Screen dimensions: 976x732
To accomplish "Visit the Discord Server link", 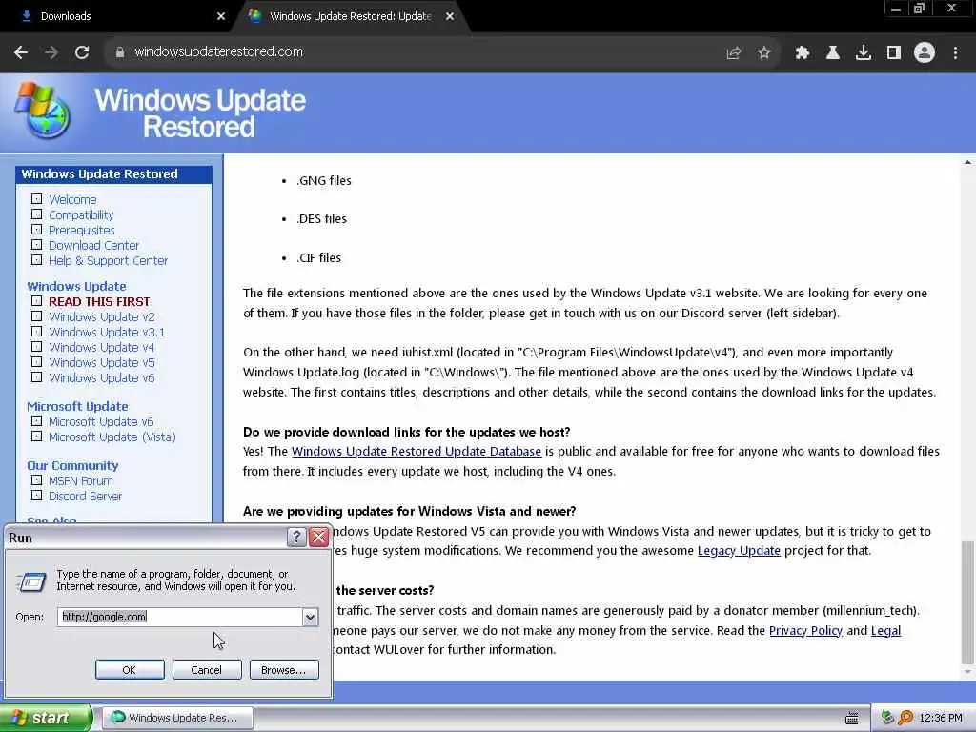I will (85, 496).
